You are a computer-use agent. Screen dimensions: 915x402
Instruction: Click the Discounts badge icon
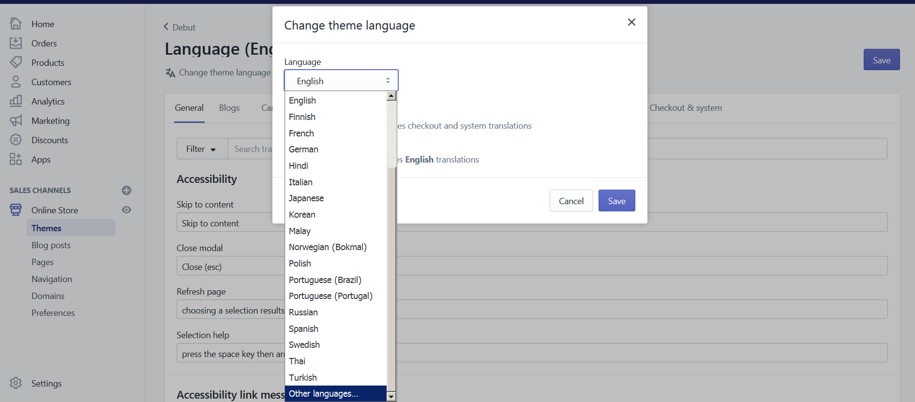coord(15,140)
